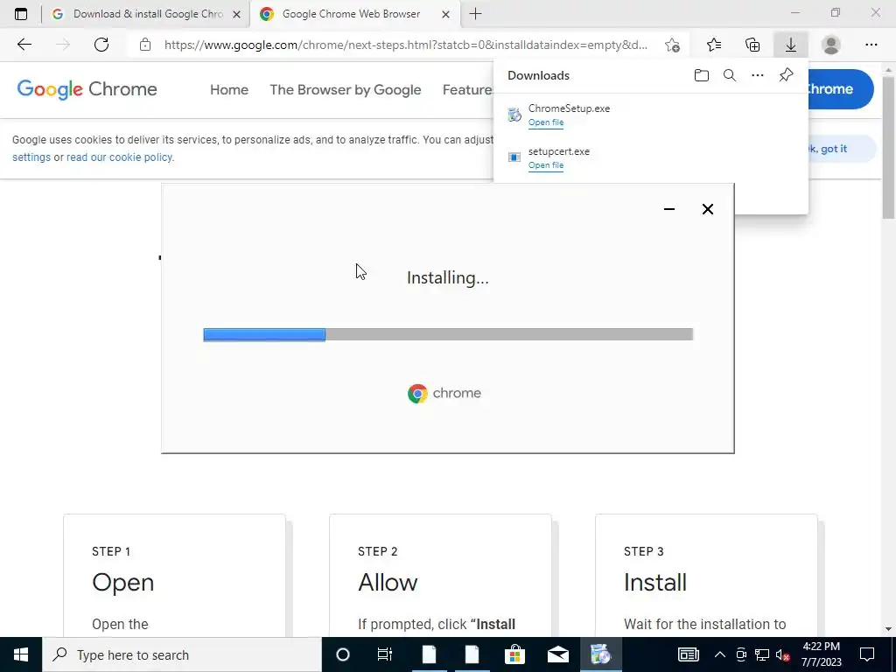Open Cortana circle icon on taskbar
The height and width of the screenshot is (672, 896).
(342, 654)
